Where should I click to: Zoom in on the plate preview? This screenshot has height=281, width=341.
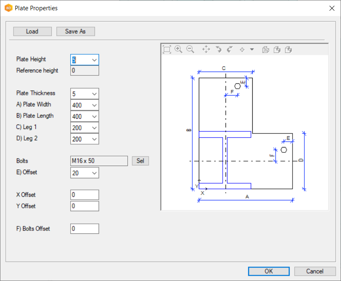178,49
